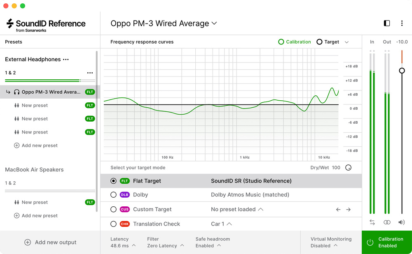
Task: Click the swap channels icon
Action: 372,222
